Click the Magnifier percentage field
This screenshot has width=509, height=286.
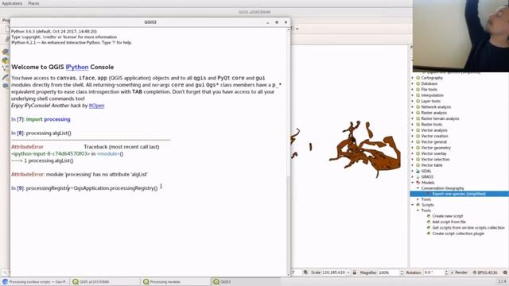[x=389, y=272]
